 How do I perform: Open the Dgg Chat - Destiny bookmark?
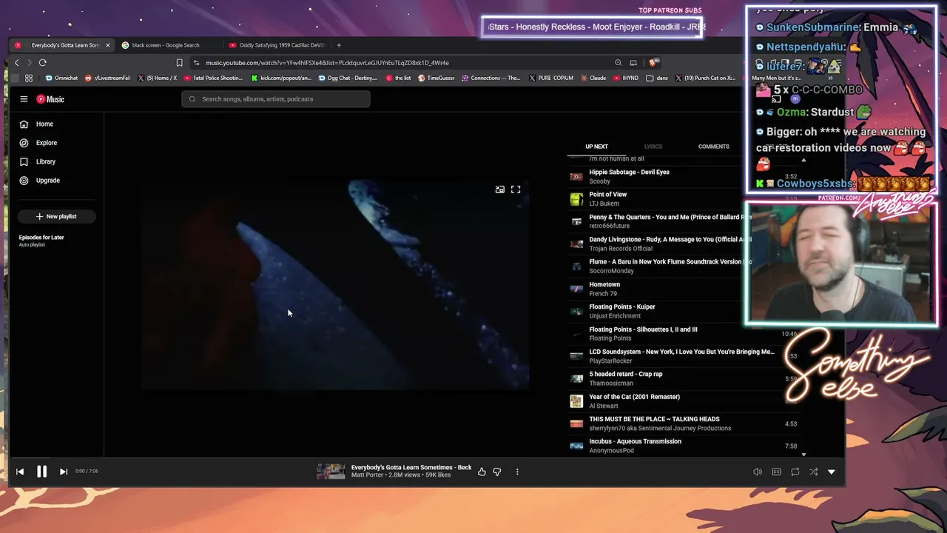[348, 78]
